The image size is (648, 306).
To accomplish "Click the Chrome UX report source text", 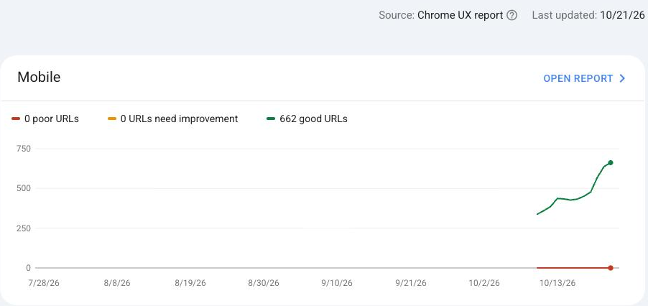I will (460, 15).
